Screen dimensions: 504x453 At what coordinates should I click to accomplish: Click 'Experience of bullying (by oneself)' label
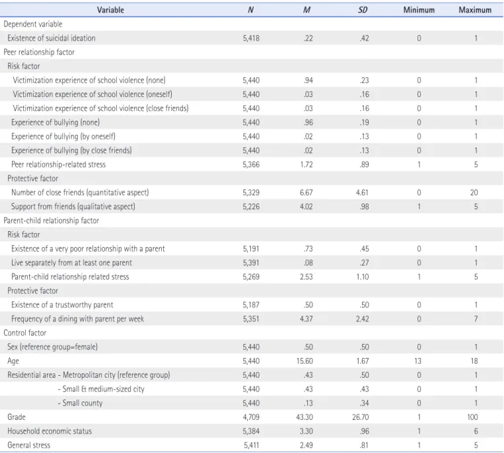[63, 137]
